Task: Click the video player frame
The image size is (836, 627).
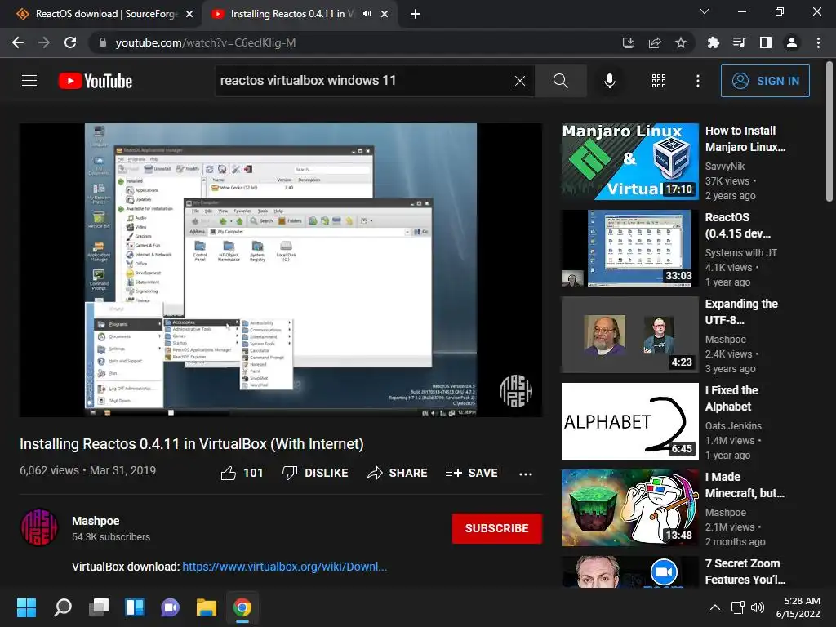Action: (281, 269)
